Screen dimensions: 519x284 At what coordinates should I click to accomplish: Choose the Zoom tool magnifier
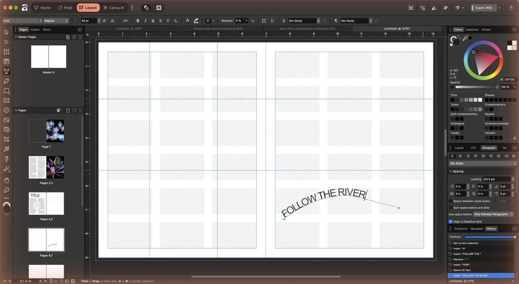point(6,190)
